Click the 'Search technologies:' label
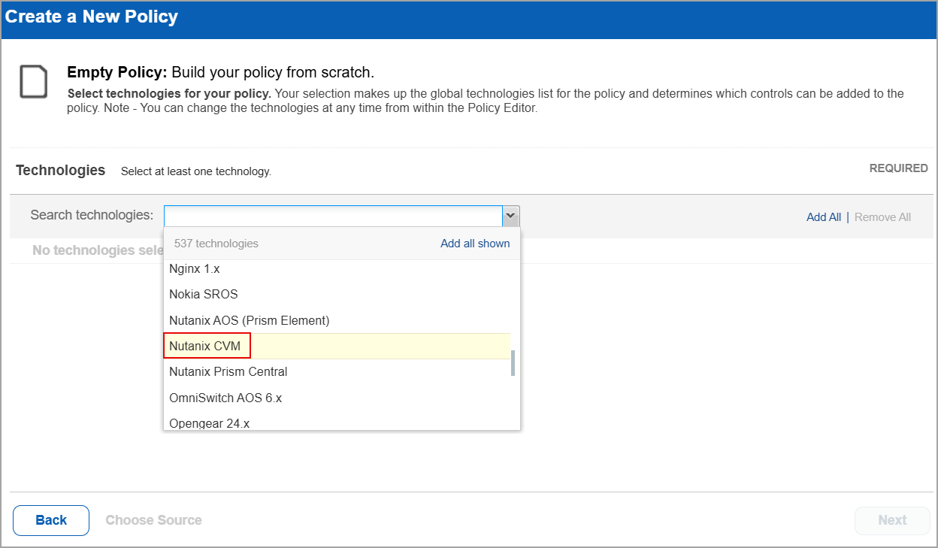This screenshot has height=548, width=938. click(92, 215)
